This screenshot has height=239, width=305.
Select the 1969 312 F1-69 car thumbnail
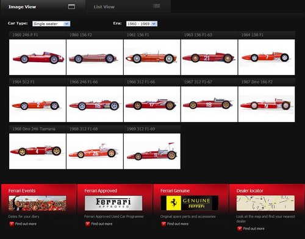point(152,151)
